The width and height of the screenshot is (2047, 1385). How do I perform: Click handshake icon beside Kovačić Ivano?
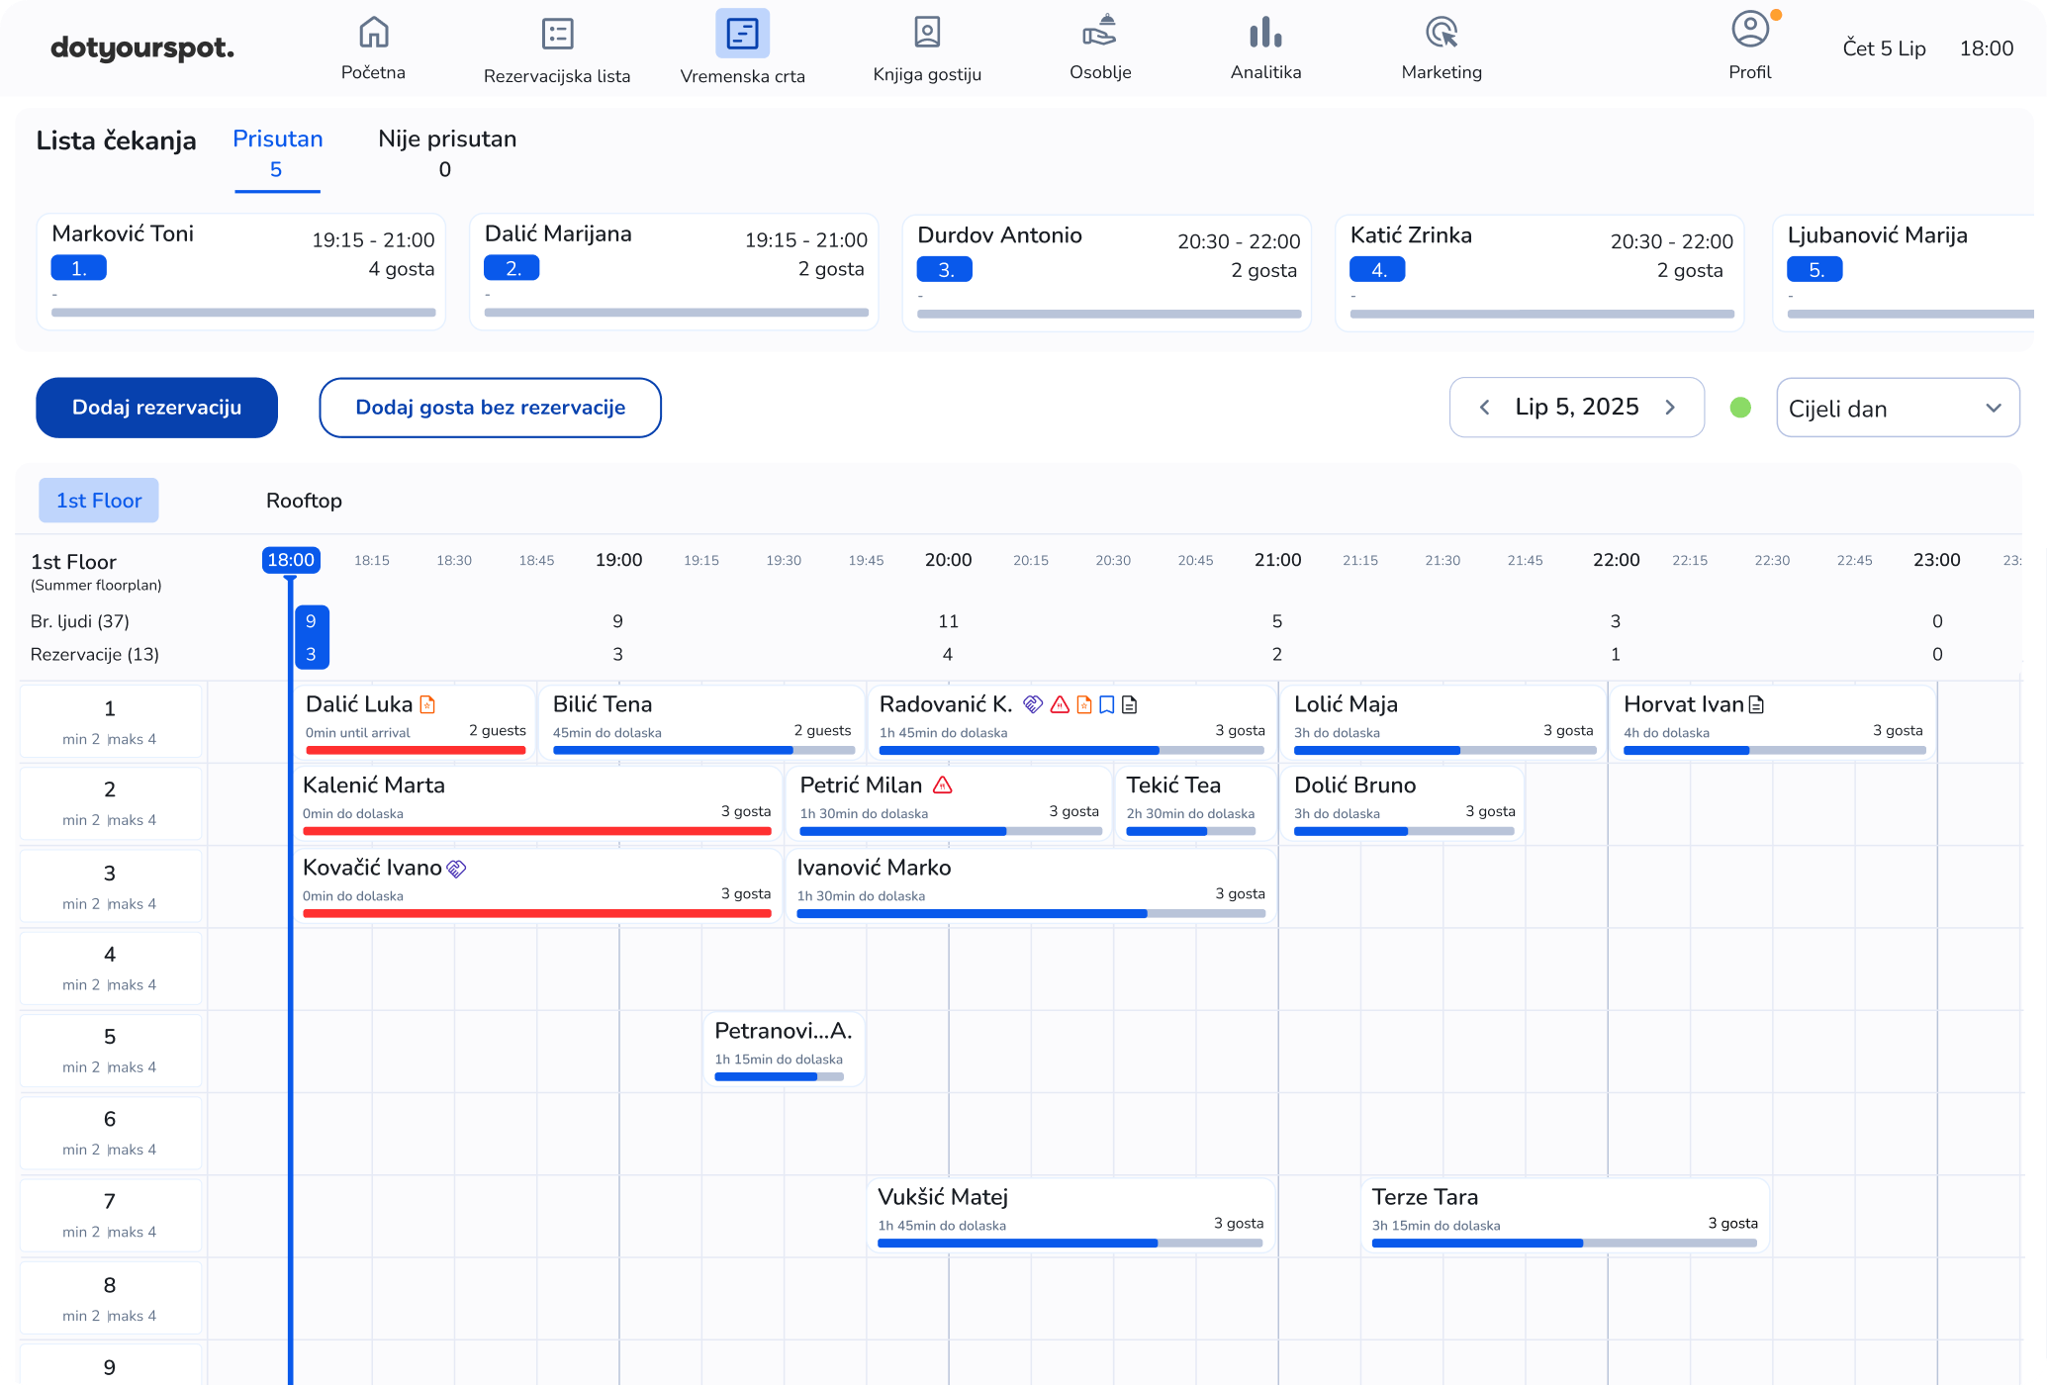pyautogui.click(x=456, y=869)
